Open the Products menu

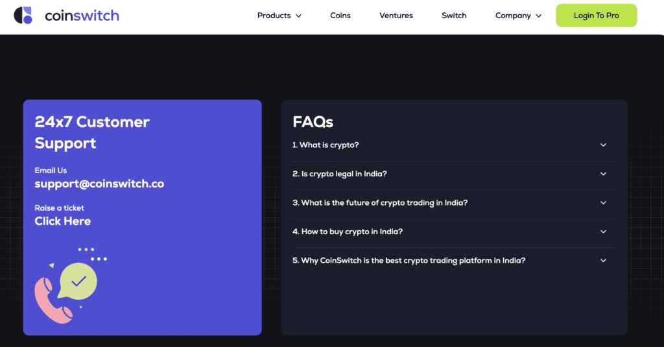(x=279, y=16)
